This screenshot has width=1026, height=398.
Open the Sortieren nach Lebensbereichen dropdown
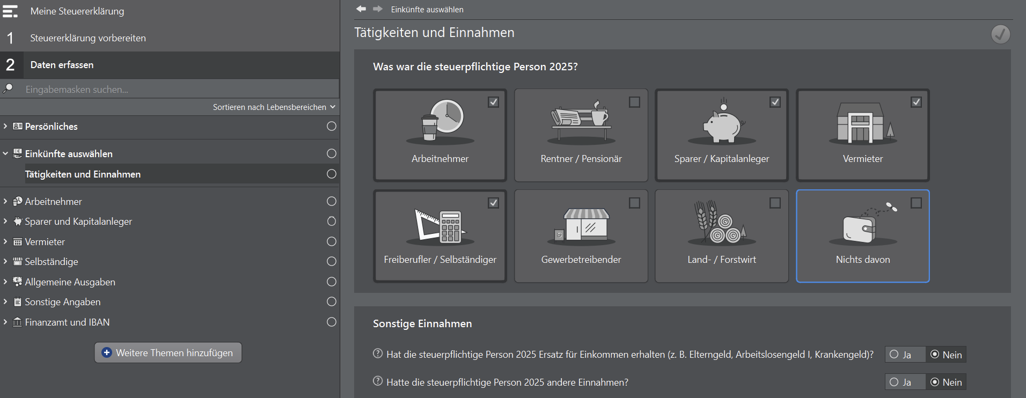[274, 107]
